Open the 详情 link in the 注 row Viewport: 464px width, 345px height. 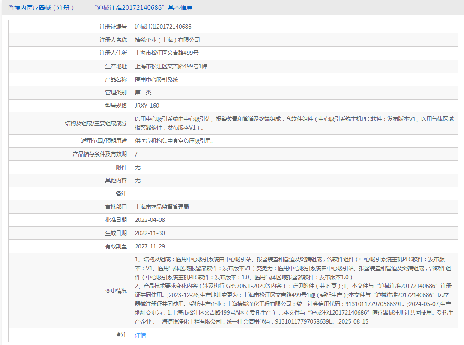140,335
